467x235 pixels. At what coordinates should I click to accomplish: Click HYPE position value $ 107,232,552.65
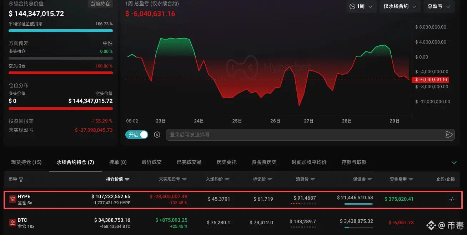(111, 197)
